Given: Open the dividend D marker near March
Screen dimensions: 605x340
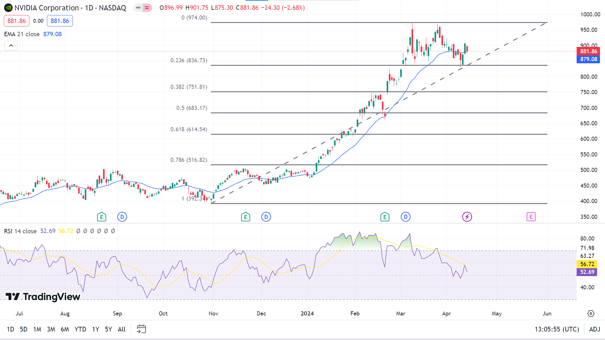Looking at the screenshot, I should pos(406,217).
